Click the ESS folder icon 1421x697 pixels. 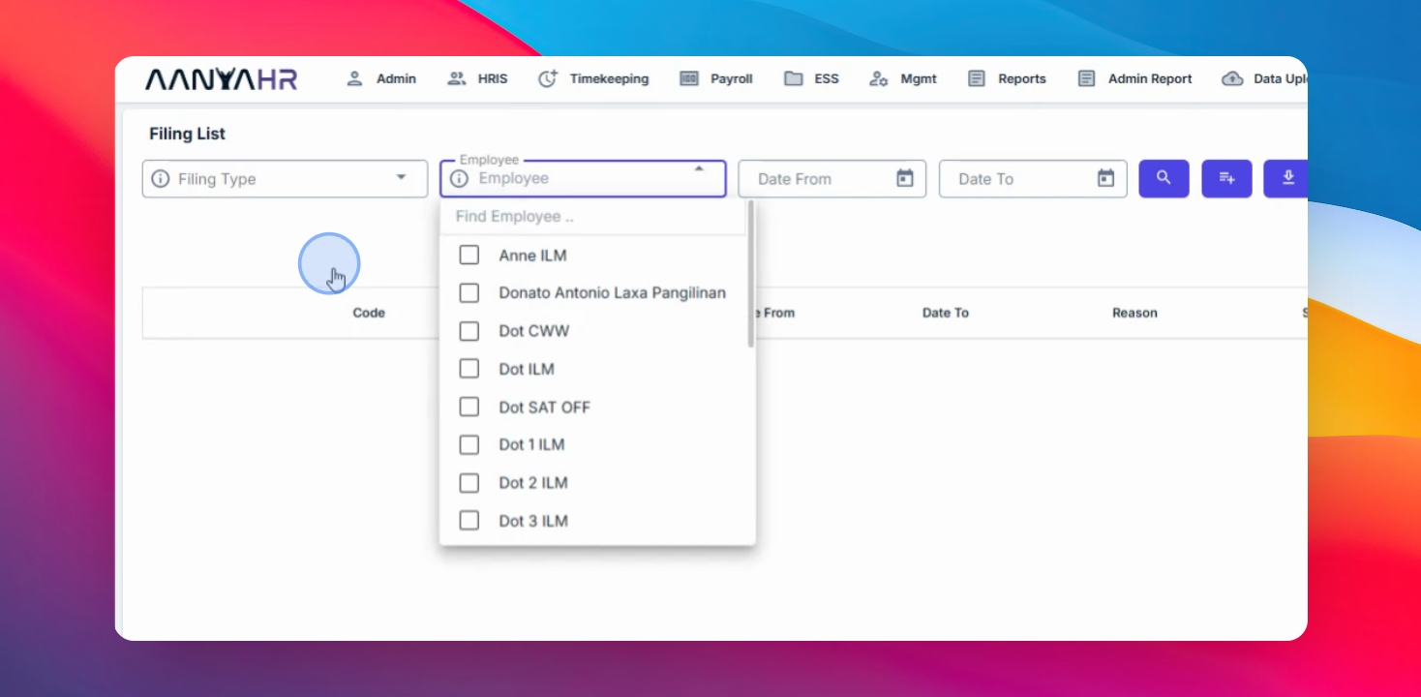(794, 78)
